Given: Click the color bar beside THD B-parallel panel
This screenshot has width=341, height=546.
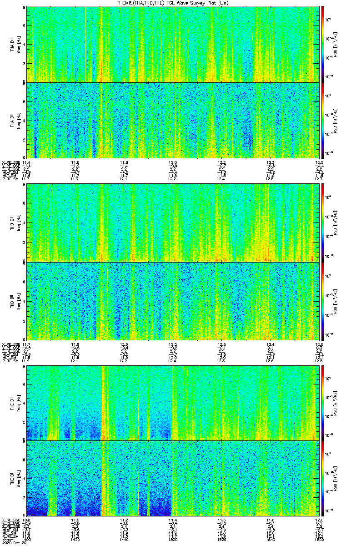Looking at the screenshot, I should (x=323, y=301).
